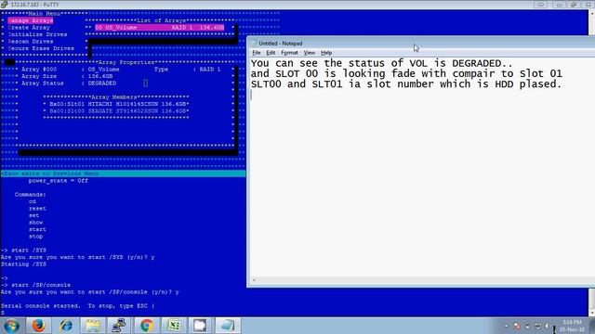The width and height of the screenshot is (595, 334).
Task: Open the Help menu in Notepad
Action: point(326,53)
